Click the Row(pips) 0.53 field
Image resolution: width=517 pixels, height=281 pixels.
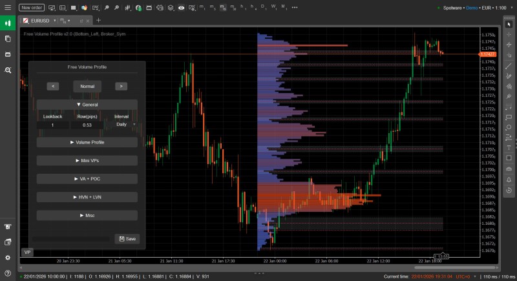coord(87,125)
